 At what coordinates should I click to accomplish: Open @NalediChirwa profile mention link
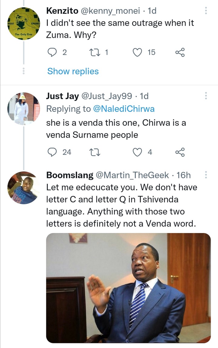pyautogui.click(x=124, y=109)
